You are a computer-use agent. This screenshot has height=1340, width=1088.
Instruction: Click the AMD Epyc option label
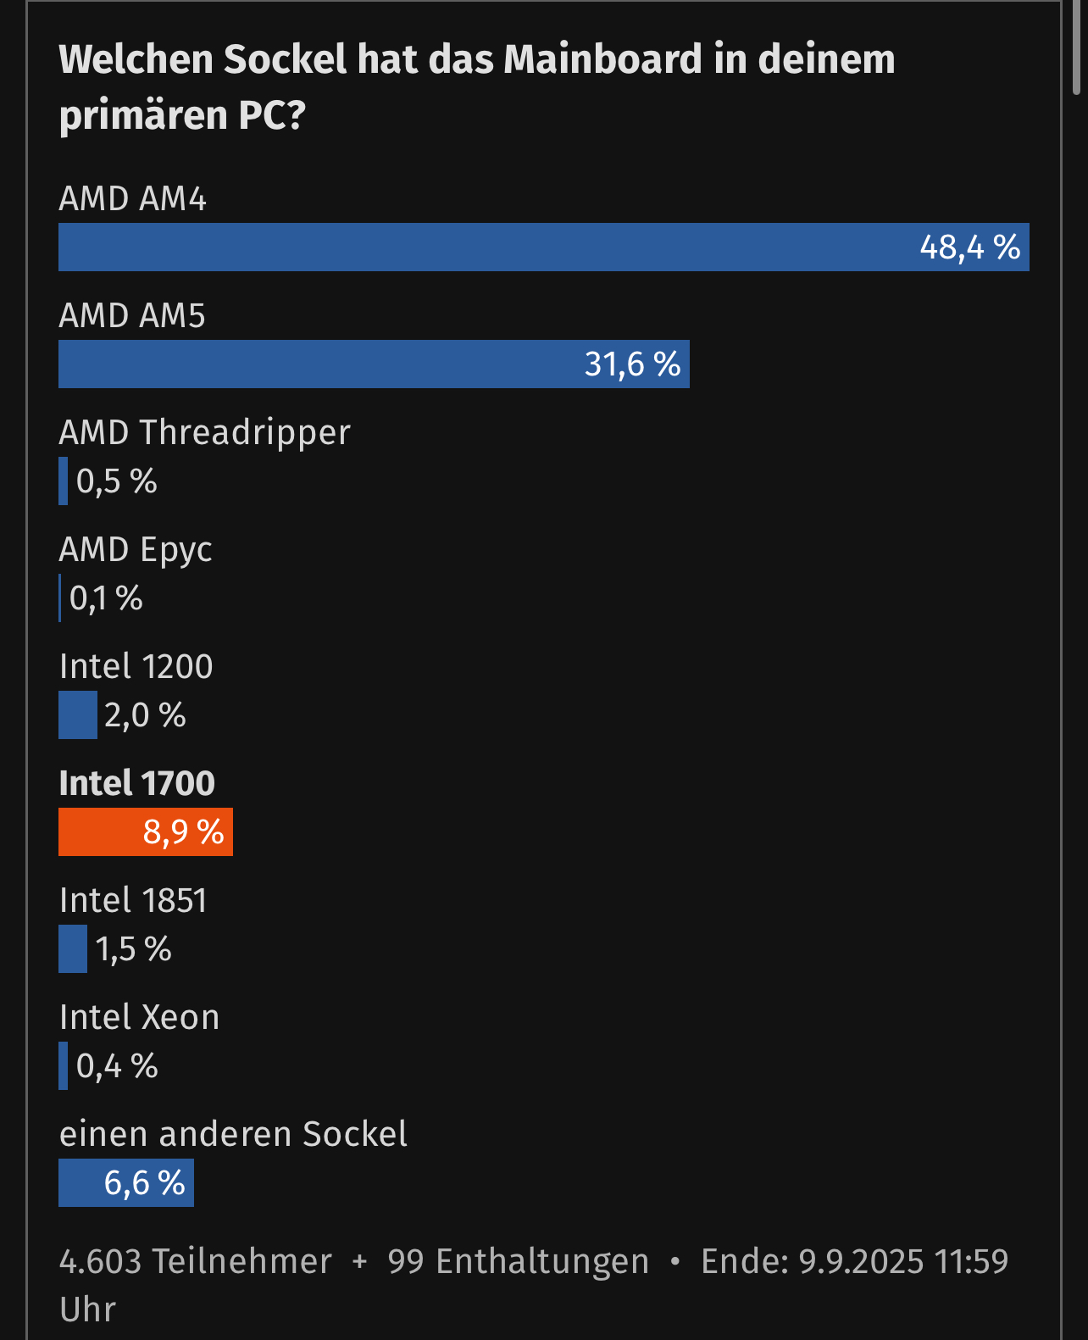tap(136, 549)
